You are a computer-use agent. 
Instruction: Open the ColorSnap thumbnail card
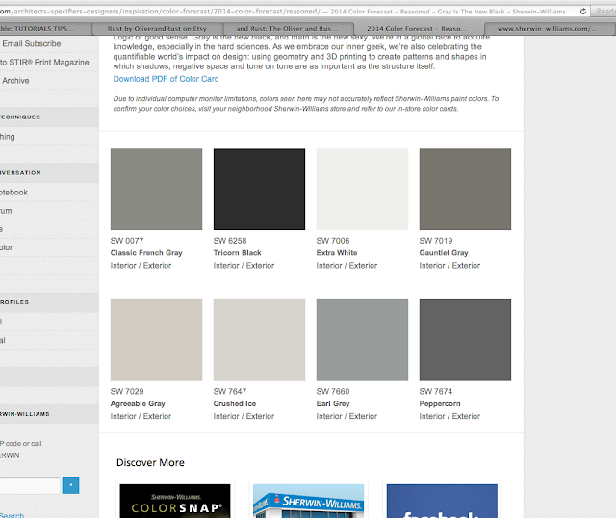point(175,501)
